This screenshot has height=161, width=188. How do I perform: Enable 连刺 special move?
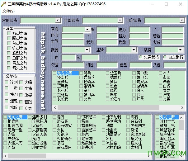pos(7,82)
